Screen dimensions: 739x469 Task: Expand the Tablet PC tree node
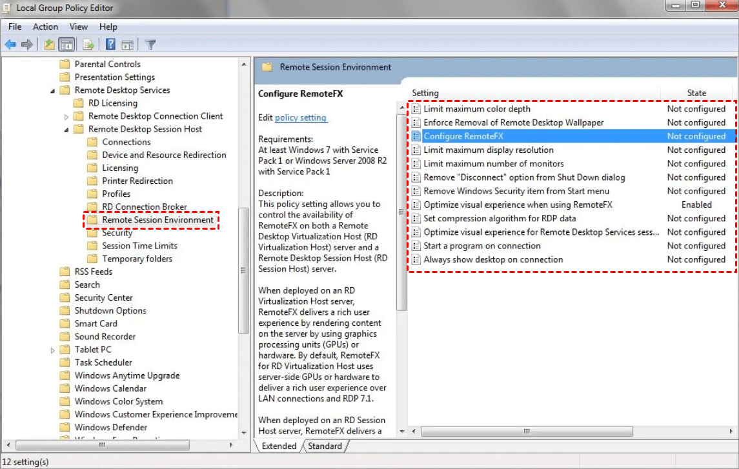(53, 350)
